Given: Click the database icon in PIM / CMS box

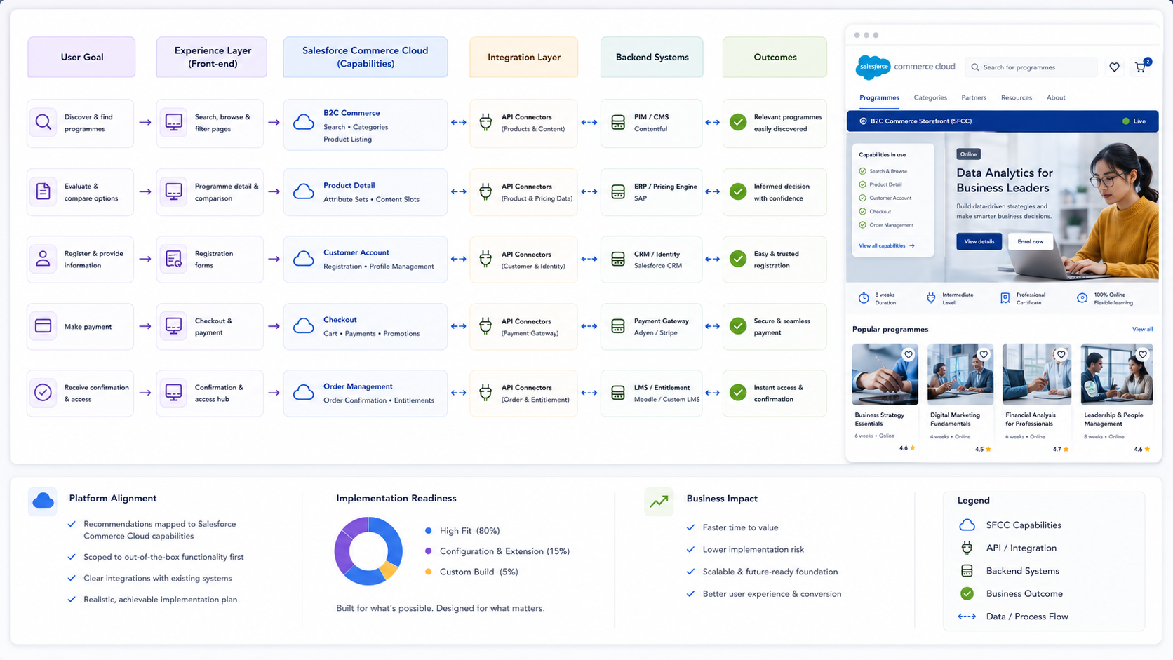Looking at the screenshot, I should tap(618, 122).
